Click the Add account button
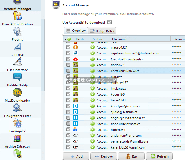The image size is (185, 160). point(76,156)
